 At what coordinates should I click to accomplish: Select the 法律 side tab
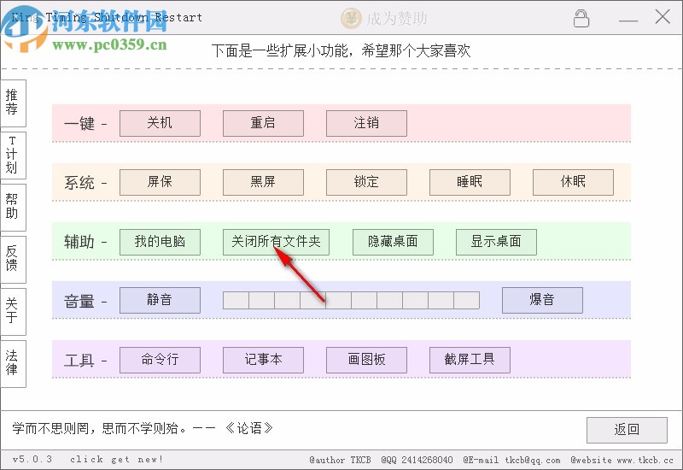pyautogui.click(x=13, y=364)
